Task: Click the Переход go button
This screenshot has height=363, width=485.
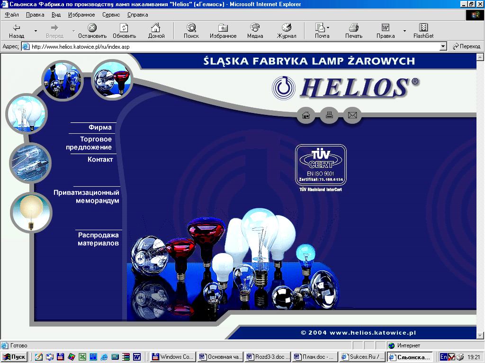Action: 467,46
